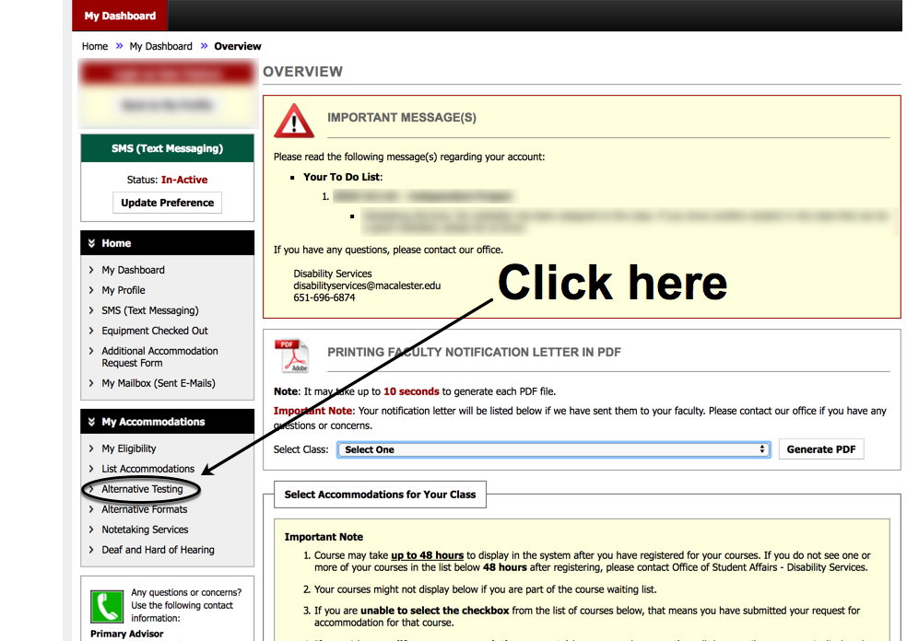Click the Generate PDF button
Screen dimensions: 907x641
(820, 449)
